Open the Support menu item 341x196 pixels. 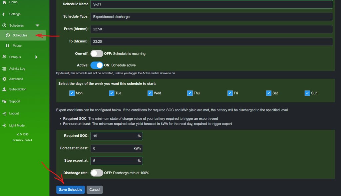pos(15,101)
